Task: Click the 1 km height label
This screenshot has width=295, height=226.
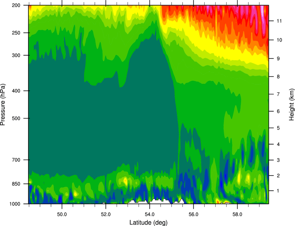Action: click(278, 191)
